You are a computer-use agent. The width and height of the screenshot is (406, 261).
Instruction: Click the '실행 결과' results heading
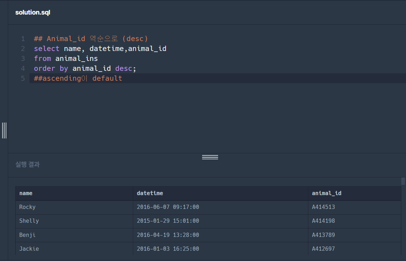pos(27,164)
